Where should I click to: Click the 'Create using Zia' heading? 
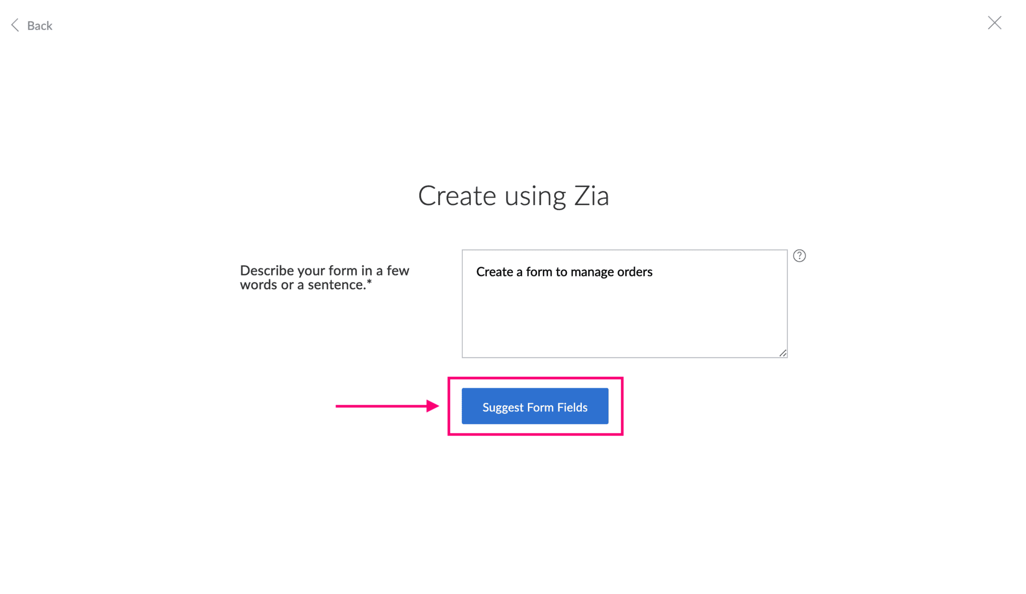tap(513, 195)
